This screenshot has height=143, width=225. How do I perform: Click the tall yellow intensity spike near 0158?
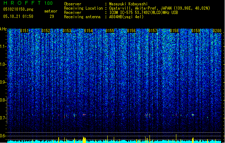(x=176, y=138)
